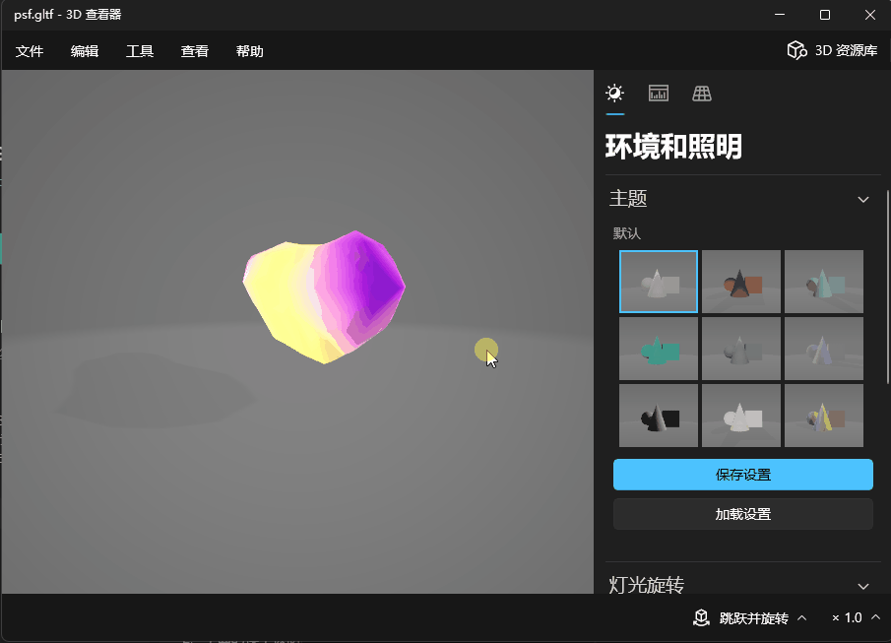Maximize the 3D 查看器 window
Screen dimensions: 891x643
824,15
